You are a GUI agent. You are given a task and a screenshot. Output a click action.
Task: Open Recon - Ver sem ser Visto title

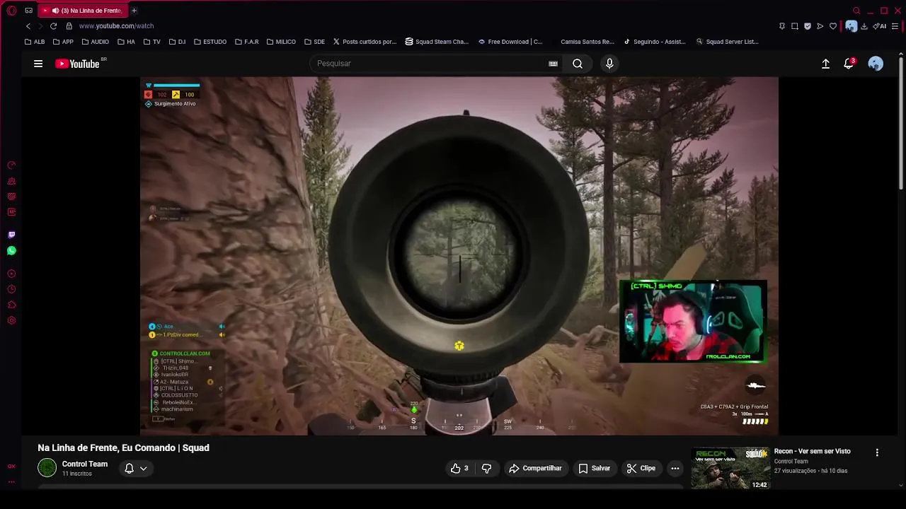[813, 451]
